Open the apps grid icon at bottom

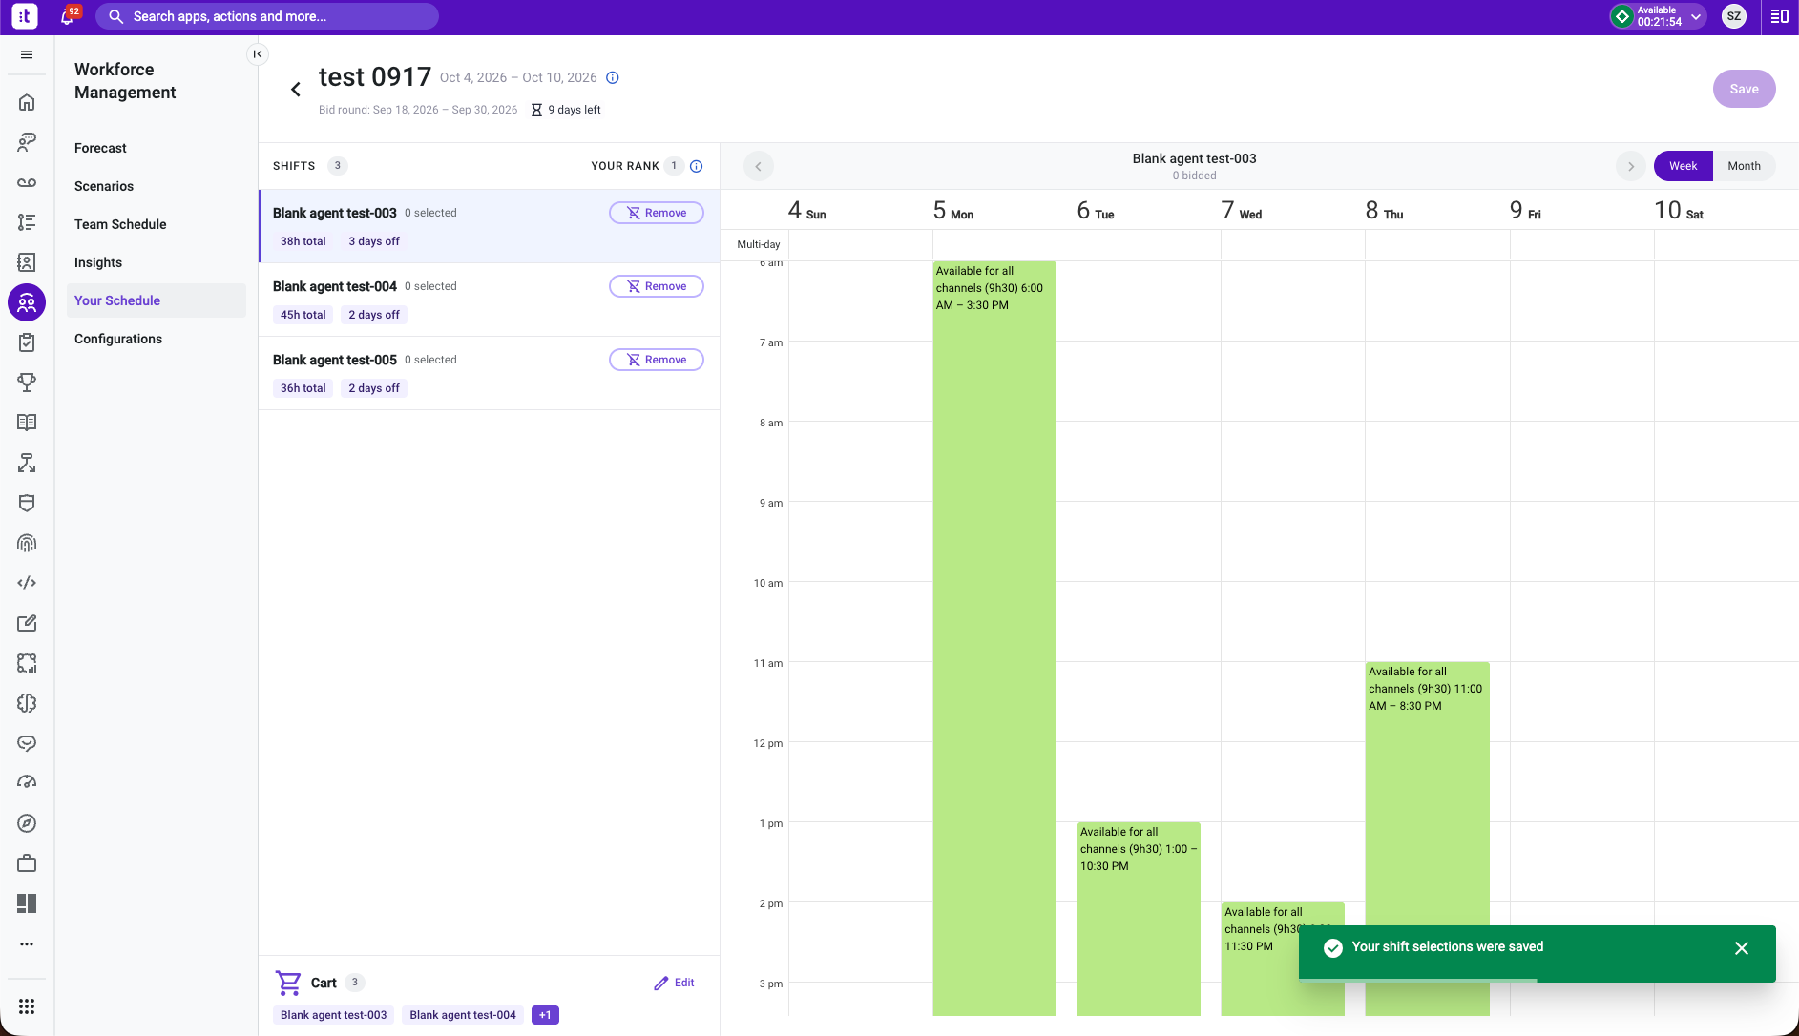[27, 1006]
